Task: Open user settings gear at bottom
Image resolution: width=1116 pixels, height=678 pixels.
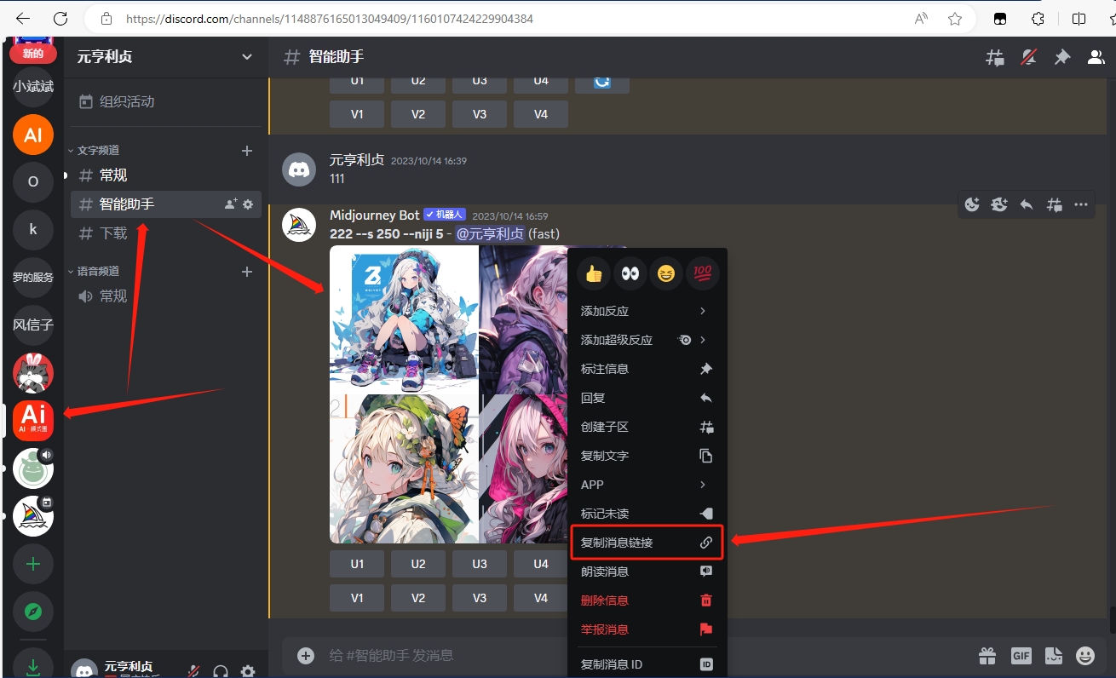Action: click(x=248, y=672)
